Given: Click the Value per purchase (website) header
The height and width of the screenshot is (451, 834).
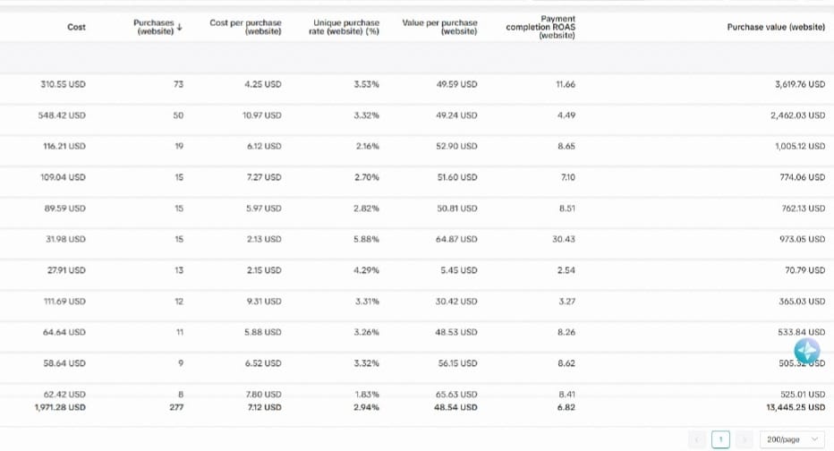Looking at the screenshot, I should click(439, 28).
